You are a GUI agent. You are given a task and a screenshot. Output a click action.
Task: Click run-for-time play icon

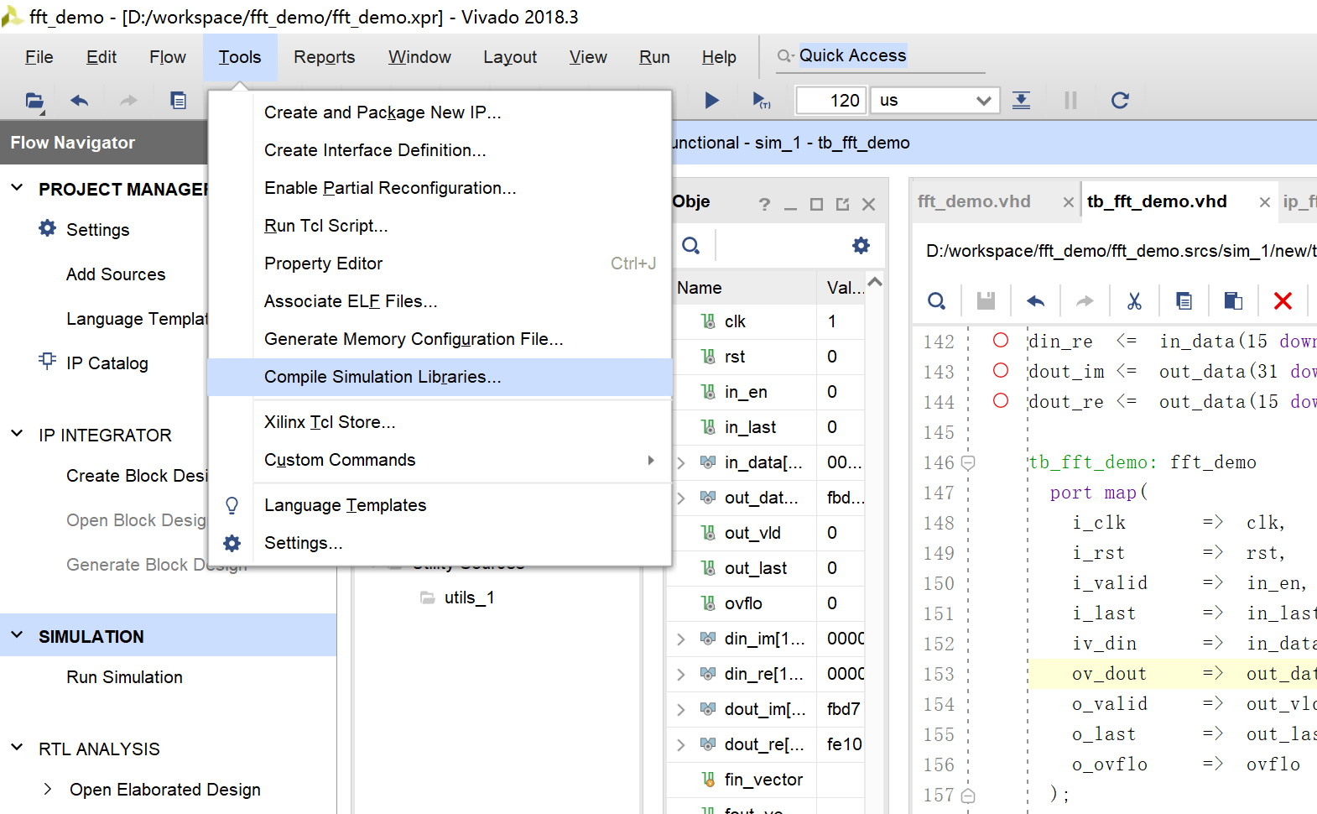(761, 101)
